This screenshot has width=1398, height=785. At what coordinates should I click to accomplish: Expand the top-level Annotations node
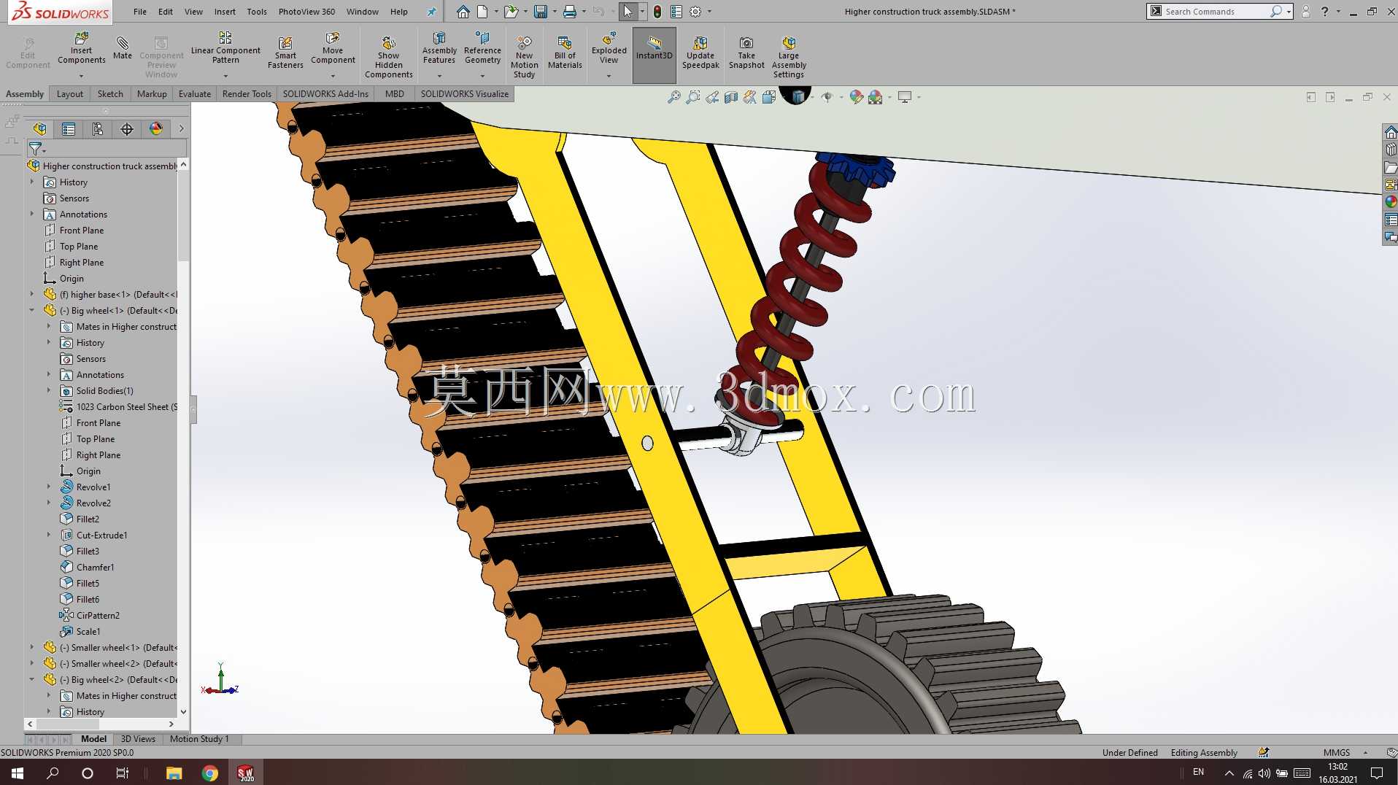pos(32,214)
